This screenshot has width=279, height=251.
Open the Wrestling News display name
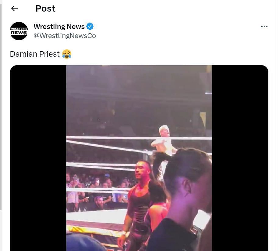tap(59, 27)
